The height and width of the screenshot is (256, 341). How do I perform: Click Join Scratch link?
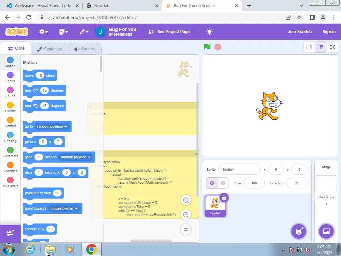coord(299,32)
